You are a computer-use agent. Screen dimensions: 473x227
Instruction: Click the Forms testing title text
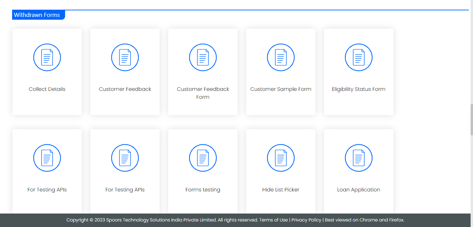point(203,190)
